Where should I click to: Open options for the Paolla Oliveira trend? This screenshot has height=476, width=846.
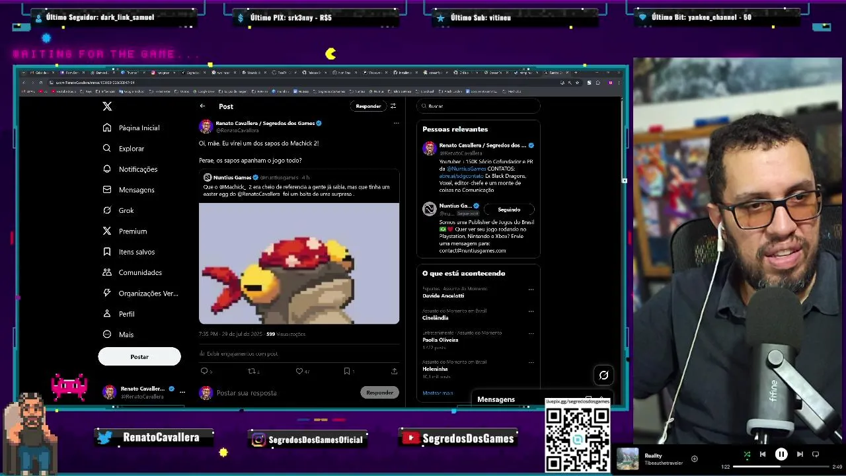[531, 333]
